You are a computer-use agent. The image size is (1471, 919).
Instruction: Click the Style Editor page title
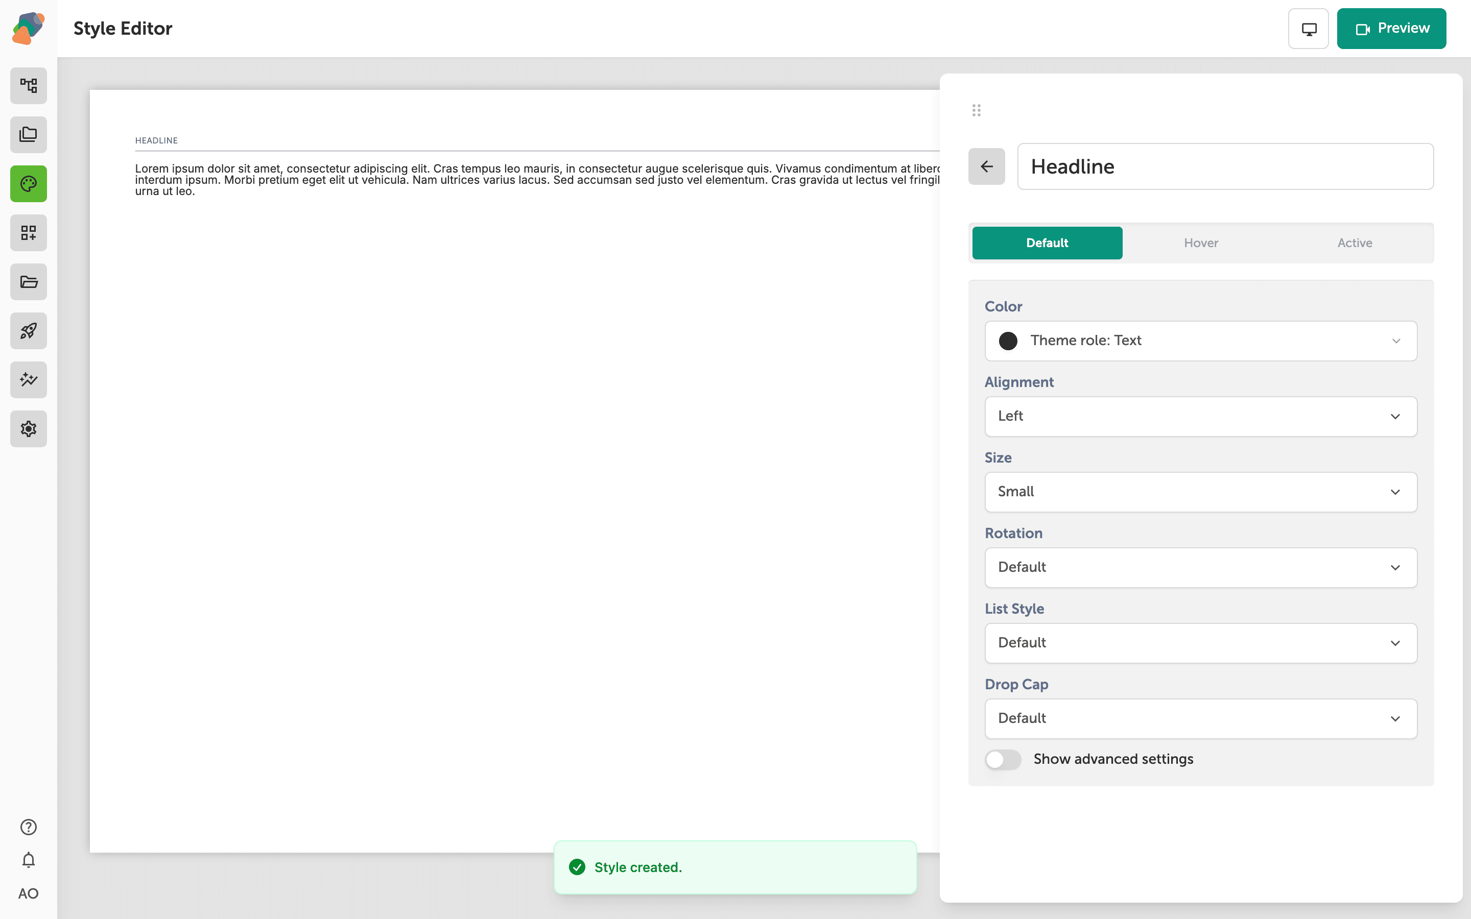(123, 29)
